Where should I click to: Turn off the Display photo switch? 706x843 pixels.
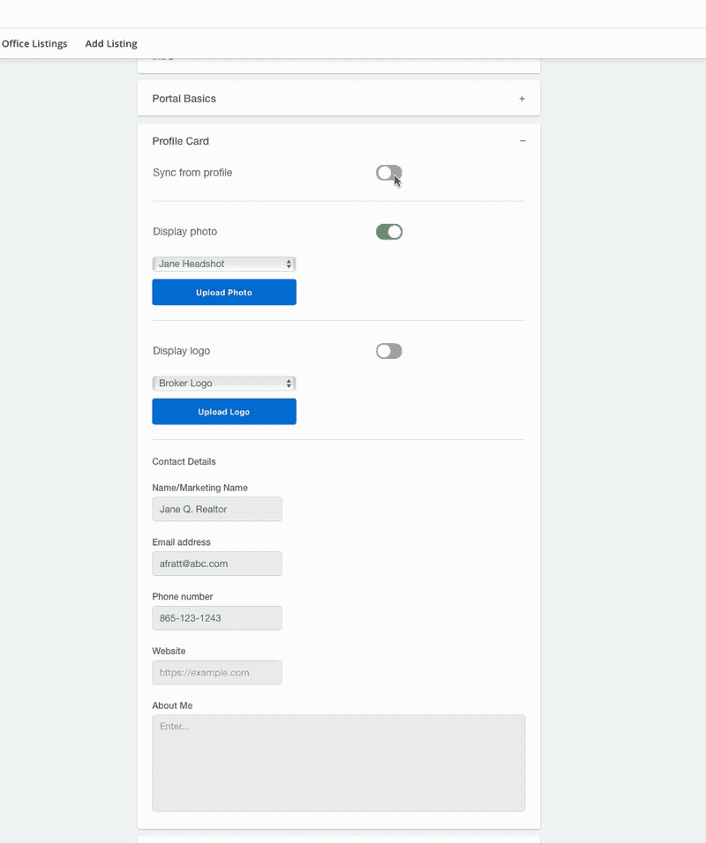388,232
